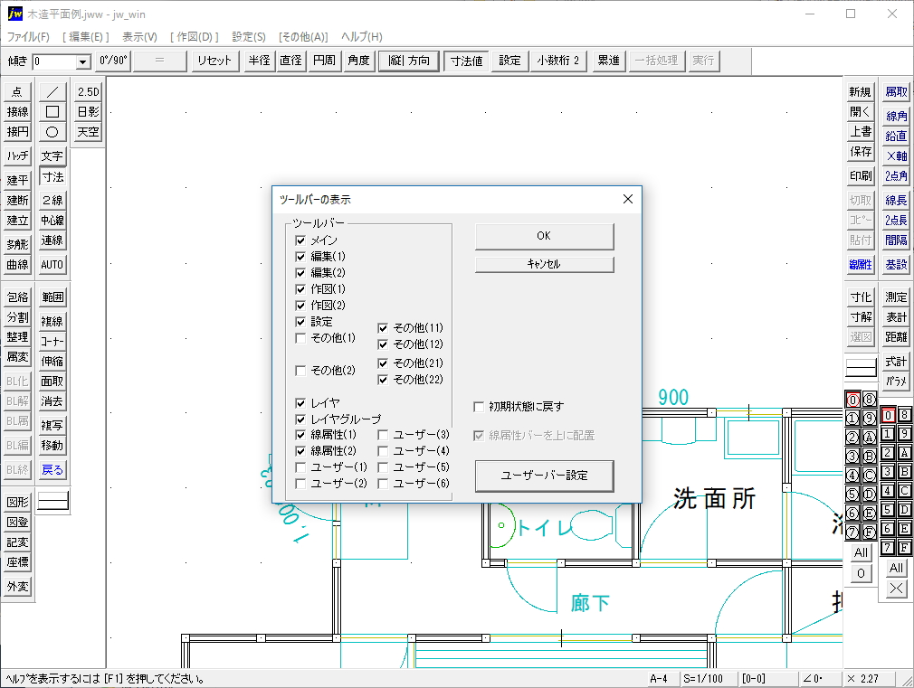Click the 複写 copy tool
The height and width of the screenshot is (688, 914).
tap(52, 425)
